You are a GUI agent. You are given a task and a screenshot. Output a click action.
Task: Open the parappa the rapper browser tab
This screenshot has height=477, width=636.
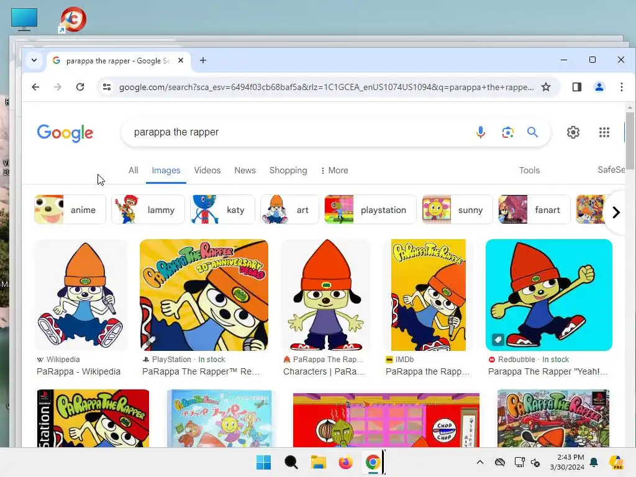(117, 60)
